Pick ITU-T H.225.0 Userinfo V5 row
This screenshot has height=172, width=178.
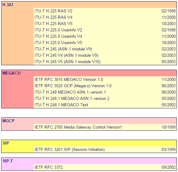click(x=105, y=43)
